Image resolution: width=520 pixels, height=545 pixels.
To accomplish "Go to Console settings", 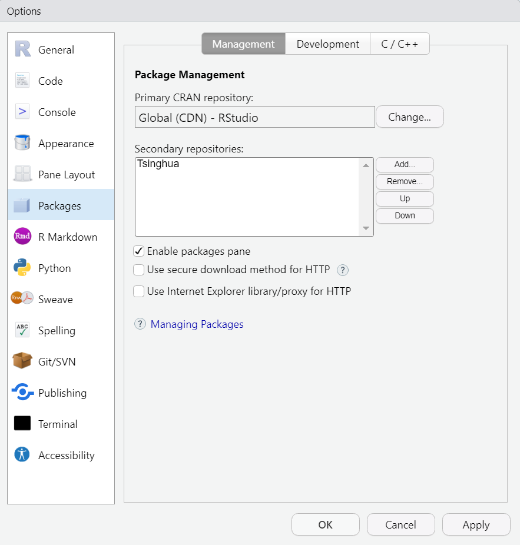I will click(x=61, y=112).
